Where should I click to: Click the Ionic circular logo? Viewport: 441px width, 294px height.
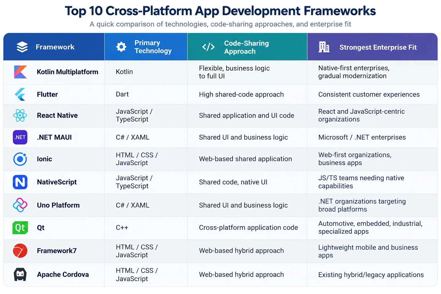click(x=20, y=159)
